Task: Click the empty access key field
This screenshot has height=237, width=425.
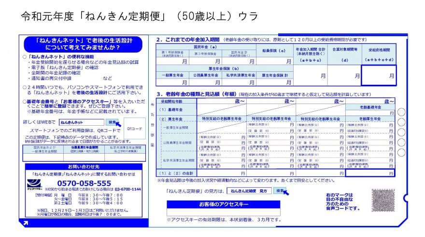Action: point(224,212)
